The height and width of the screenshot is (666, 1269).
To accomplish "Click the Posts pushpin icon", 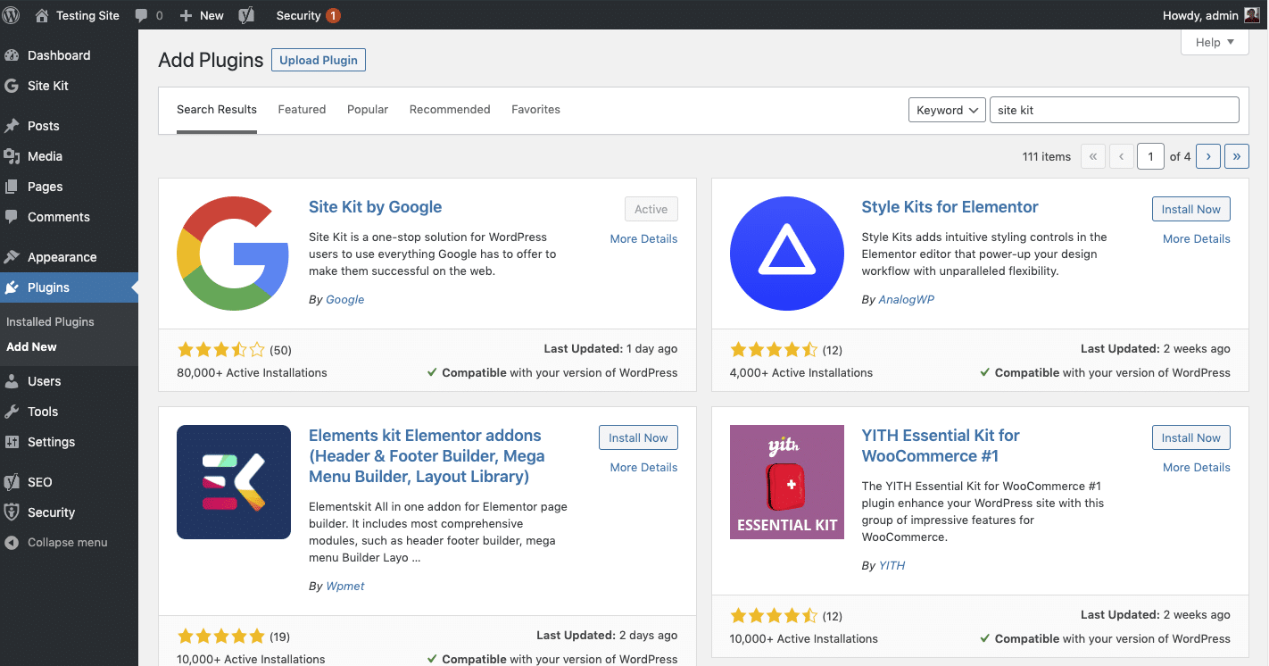I will point(12,126).
